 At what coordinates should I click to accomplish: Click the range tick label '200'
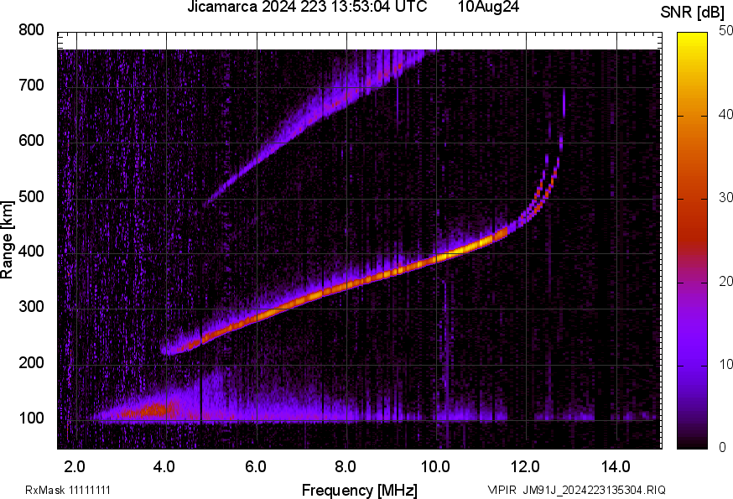pyautogui.click(x=31, y=362)
